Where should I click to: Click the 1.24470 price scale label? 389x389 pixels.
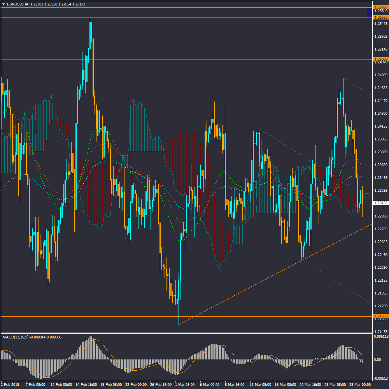pyautogui.click(x=380, y=100)
